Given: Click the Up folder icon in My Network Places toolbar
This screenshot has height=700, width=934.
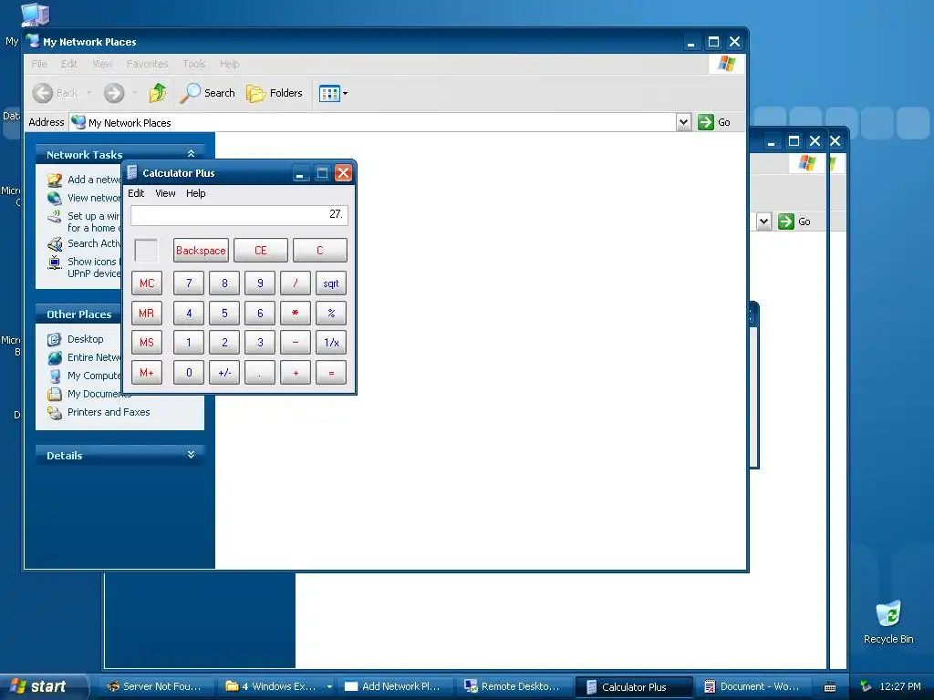Looking at the screenshot, I should [158, 93].
